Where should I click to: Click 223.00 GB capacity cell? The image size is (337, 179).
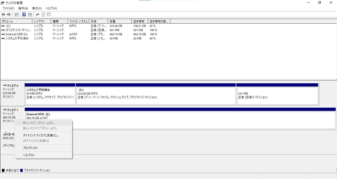click(x=116, y=26)
